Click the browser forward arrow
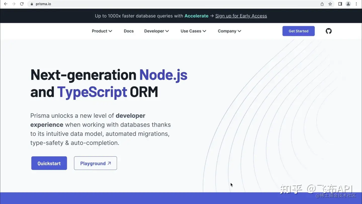The height and width of the screenshot is (204, 362). 14,4
